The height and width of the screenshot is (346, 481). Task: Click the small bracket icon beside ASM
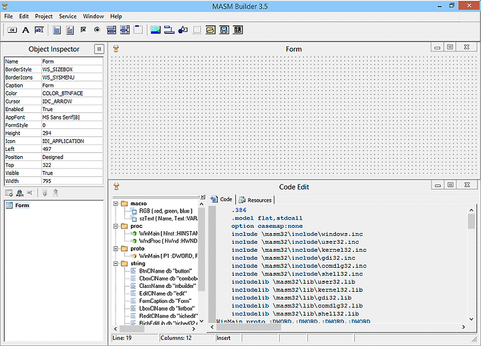point(30,192)
